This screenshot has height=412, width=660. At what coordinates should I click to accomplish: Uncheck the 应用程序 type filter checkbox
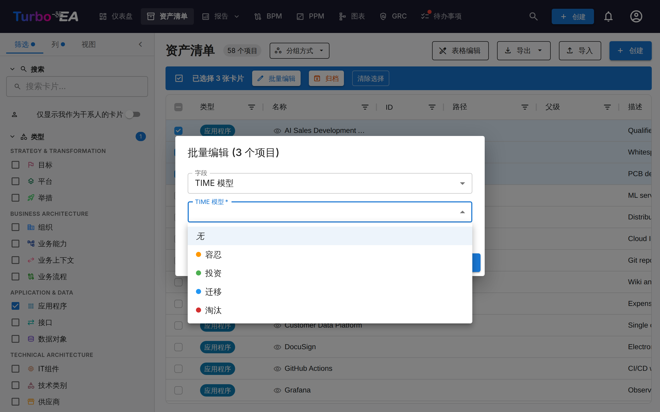coord(15,306)
